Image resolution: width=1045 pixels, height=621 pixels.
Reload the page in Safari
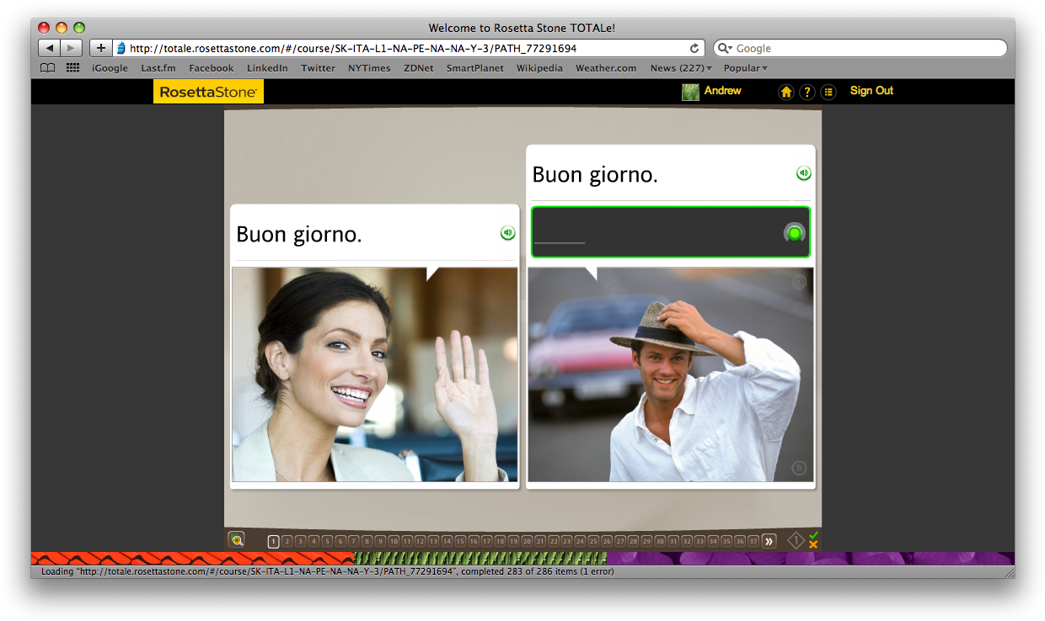(x=694, y=48)
